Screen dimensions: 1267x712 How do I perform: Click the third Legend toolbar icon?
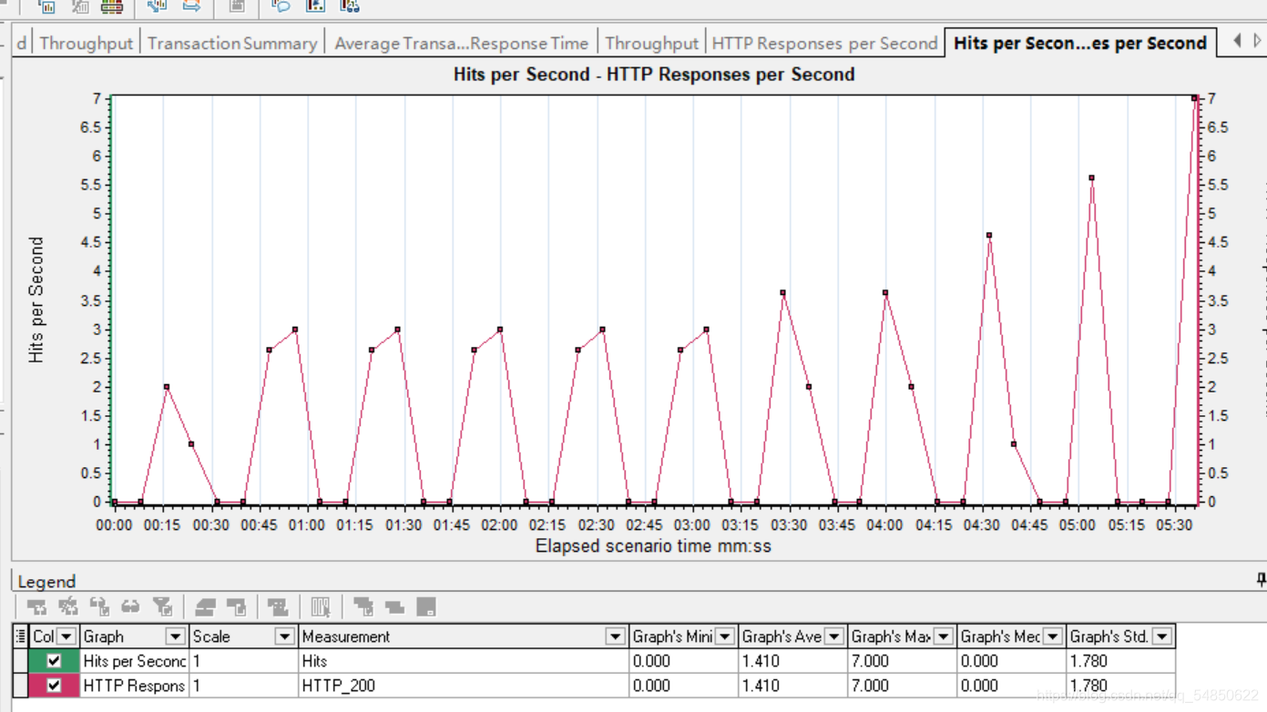coord(99,606)
